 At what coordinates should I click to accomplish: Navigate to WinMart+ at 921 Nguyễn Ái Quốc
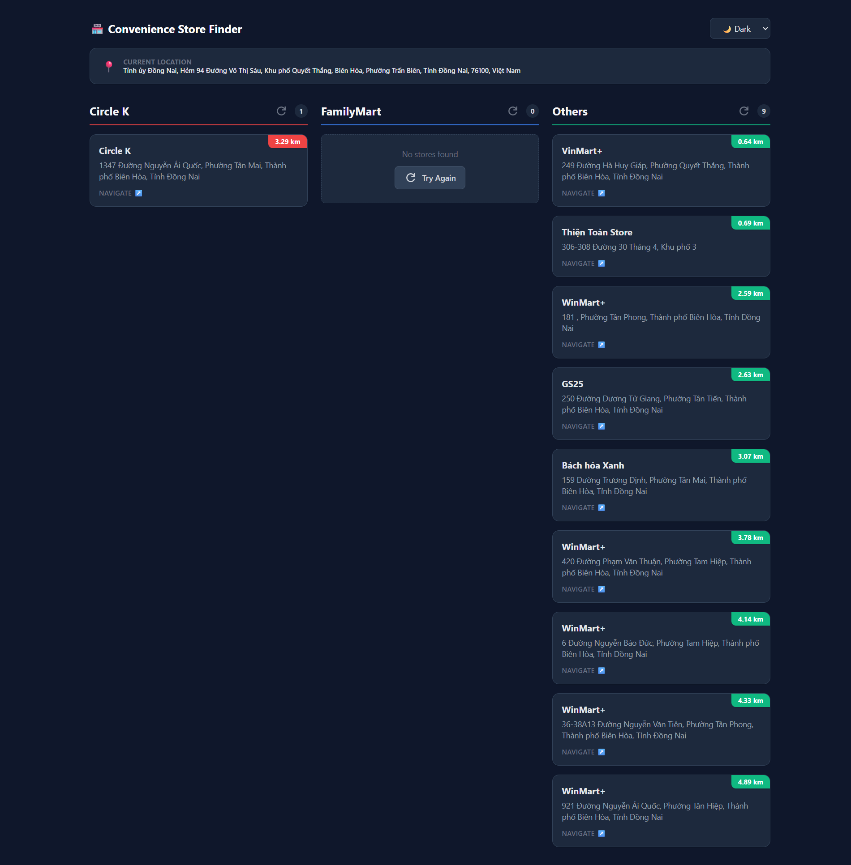pos(583,833)
